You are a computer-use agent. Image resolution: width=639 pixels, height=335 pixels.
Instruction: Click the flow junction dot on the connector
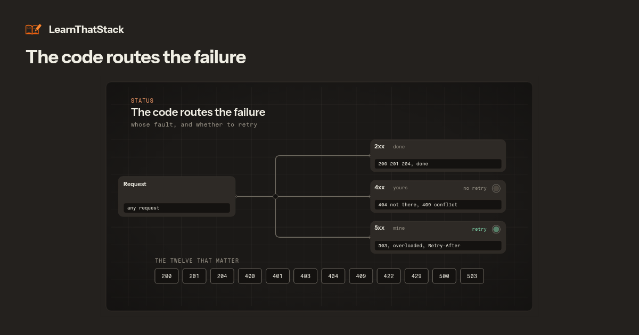click(275, 196)
